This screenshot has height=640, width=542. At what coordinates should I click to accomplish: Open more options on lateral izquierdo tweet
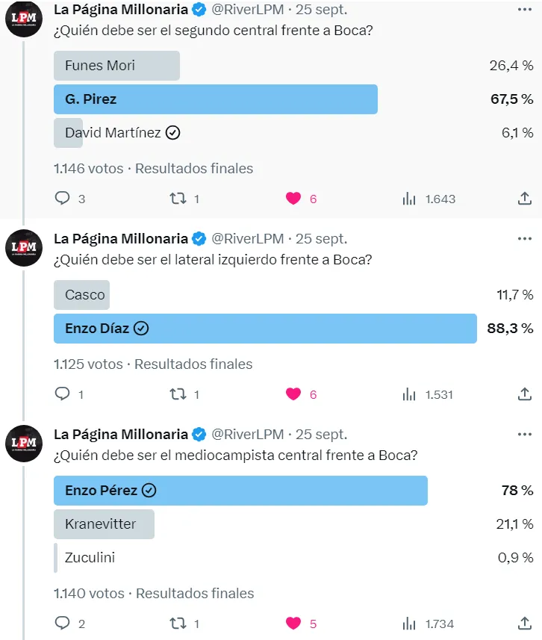pos(524,238)
